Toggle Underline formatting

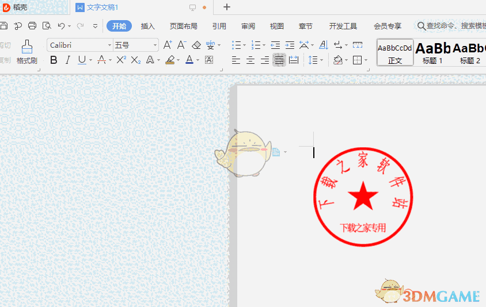[82, 60]
